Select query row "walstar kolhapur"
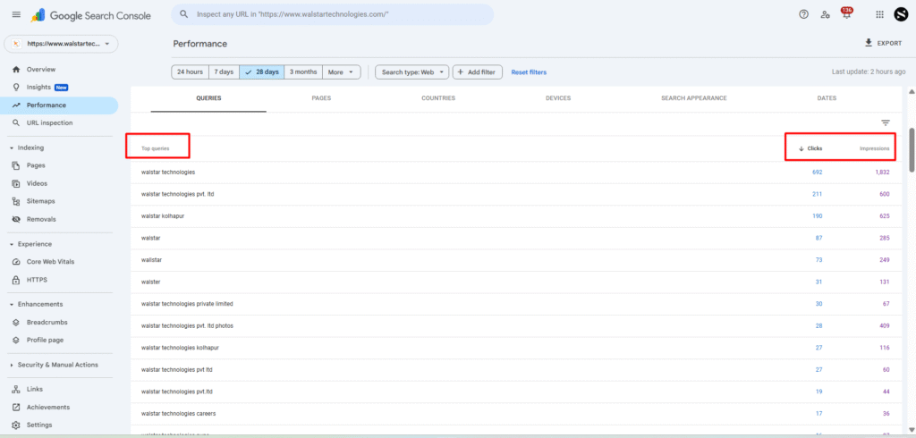This screenshot has height=438, width=916. click(516, 216)
